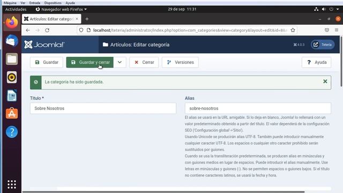
Task: Open Navegador web Firefox app menu
Action: 61,9
